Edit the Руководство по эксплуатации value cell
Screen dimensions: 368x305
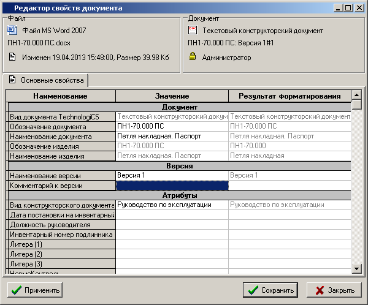coord(172,205)
